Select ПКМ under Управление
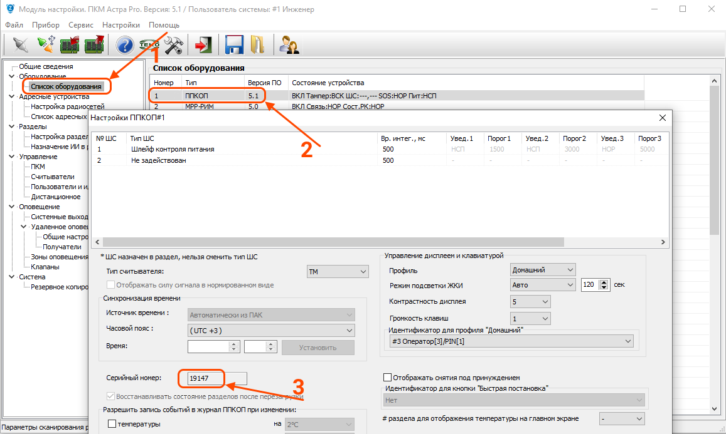 [x=38, y=167]
